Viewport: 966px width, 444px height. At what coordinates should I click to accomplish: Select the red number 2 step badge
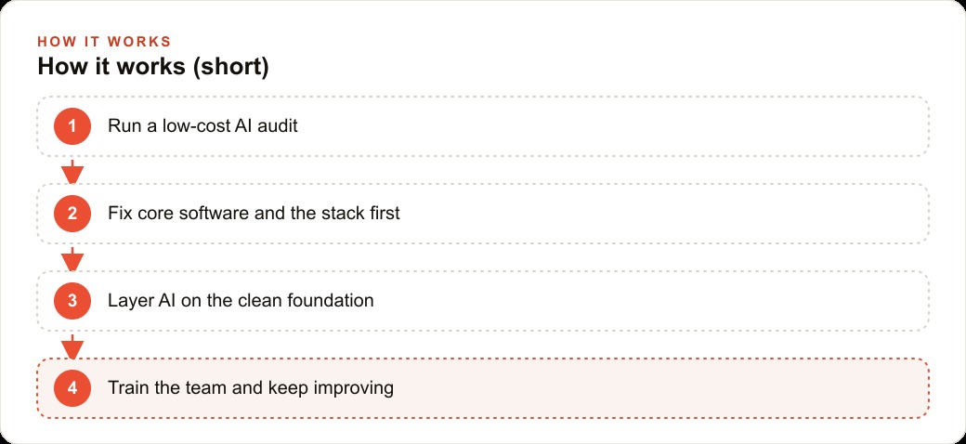72,214
